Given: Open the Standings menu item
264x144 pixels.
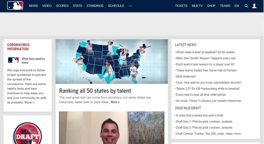Looking at the screenshot, I should (95, 6).
